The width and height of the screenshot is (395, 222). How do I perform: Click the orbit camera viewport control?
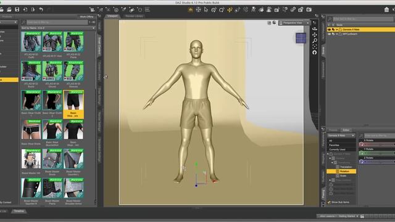pos(315,28)
